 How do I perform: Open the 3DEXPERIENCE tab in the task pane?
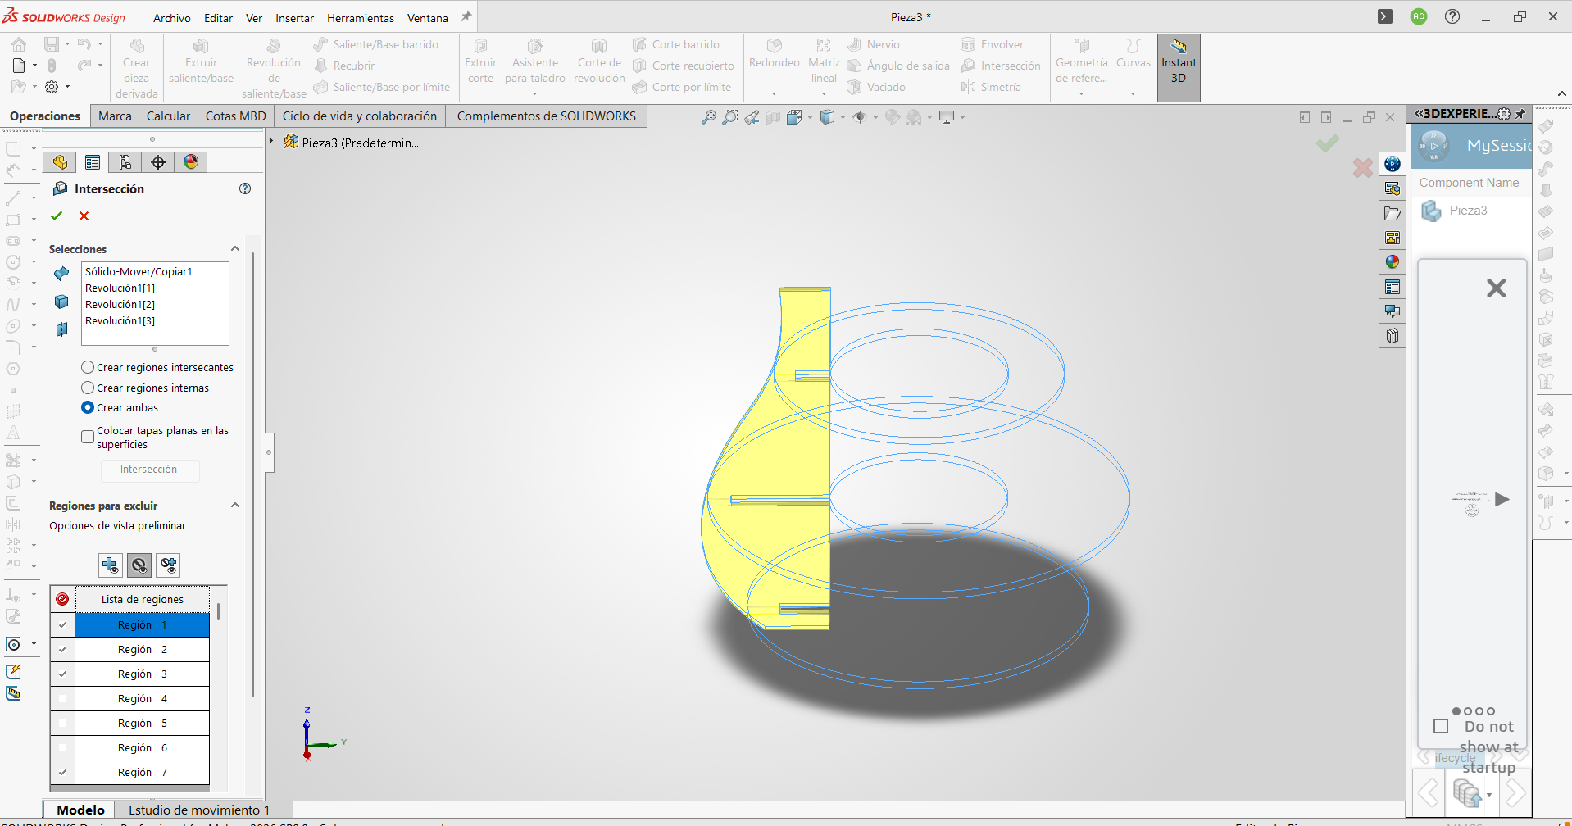coord(1393,164)
